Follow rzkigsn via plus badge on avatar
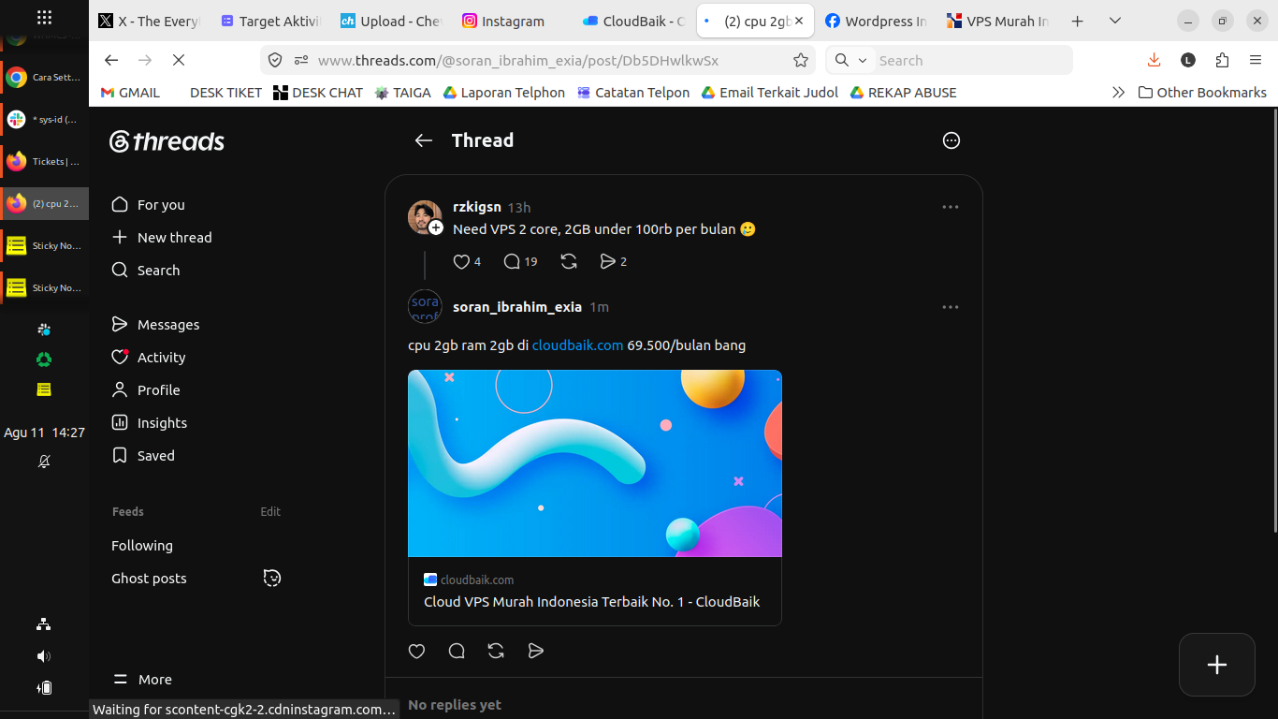Screen dimensions: 1278x719 pyautogui.click(x=436, y=227)
